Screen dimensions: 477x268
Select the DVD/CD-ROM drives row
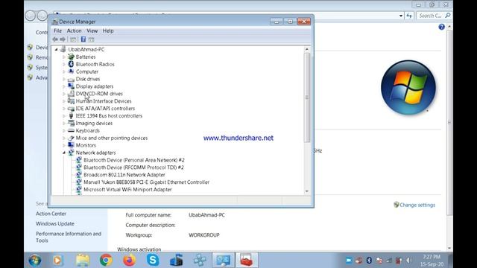(99, 94)
